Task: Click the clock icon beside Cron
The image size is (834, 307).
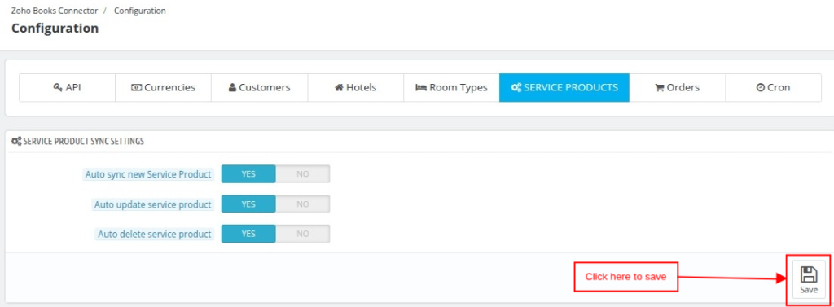Action: click(x=760, y=87)
